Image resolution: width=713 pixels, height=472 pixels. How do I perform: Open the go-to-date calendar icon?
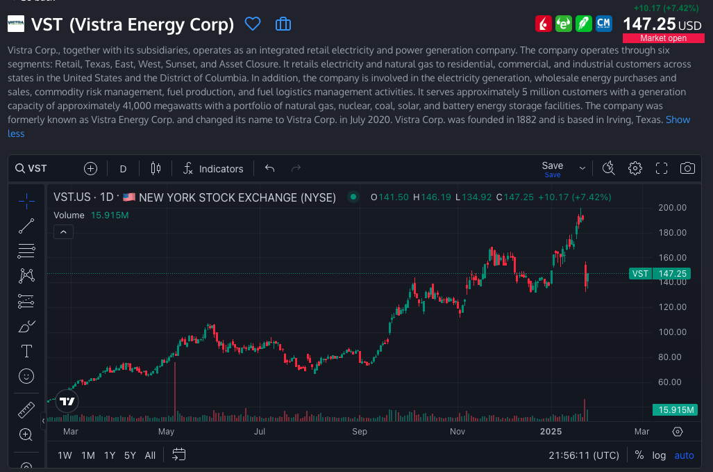coord(178,454)
